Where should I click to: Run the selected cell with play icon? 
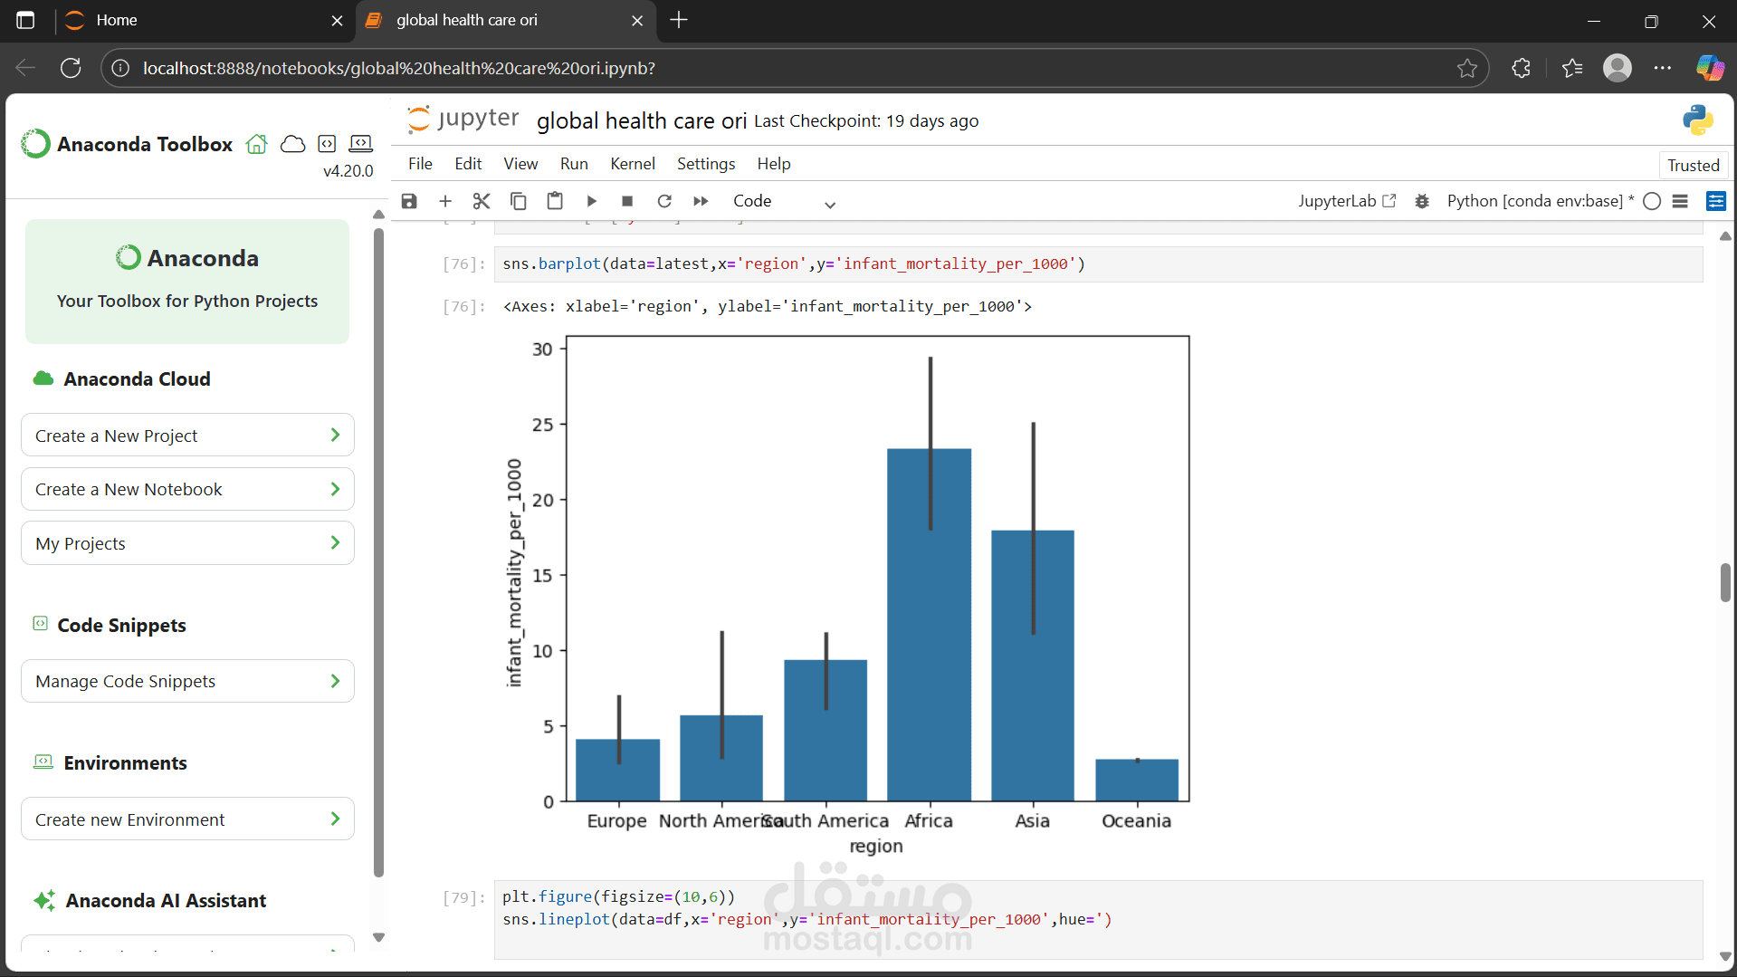click(591, 201)
